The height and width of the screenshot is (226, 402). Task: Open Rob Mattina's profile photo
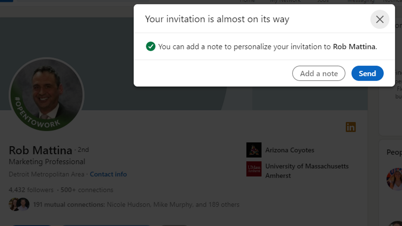pos(46,94)
